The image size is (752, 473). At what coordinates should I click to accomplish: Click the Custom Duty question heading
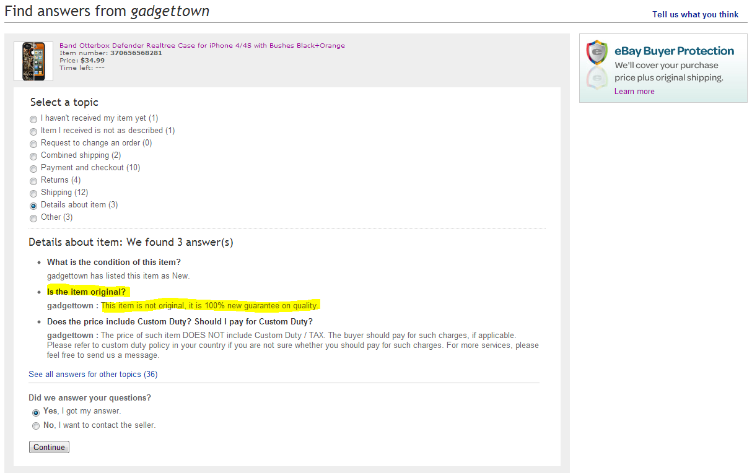[180, 322]
